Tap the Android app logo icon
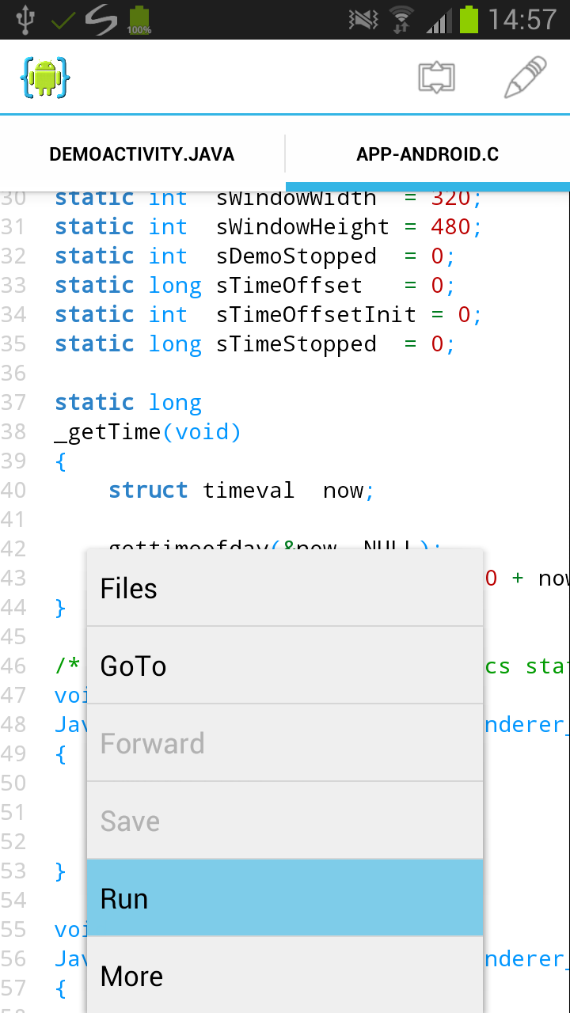570x1013 pixels. (x=45, y=78)
